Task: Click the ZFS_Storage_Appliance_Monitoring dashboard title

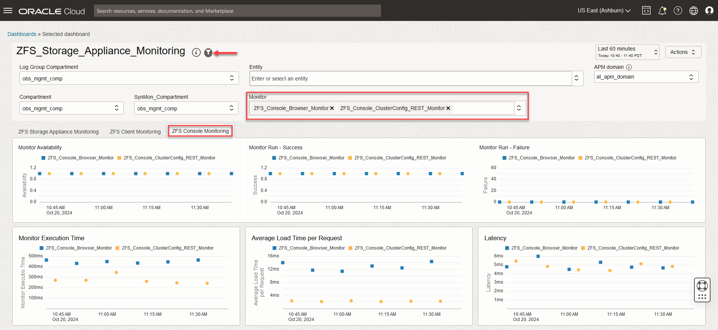Action: (x=101, y=51)
